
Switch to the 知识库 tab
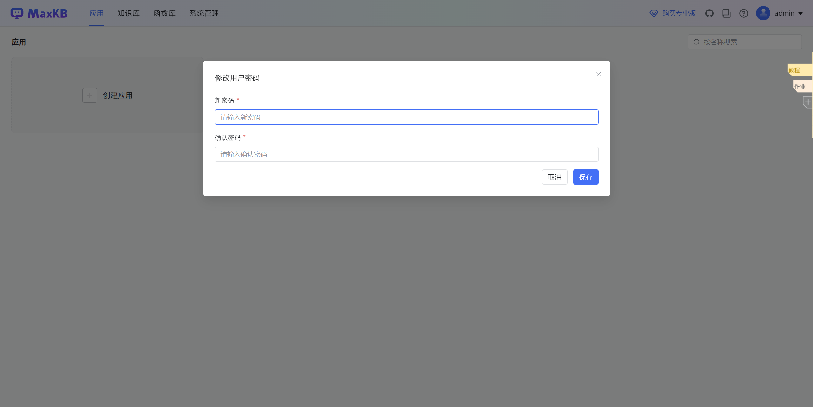129,13
